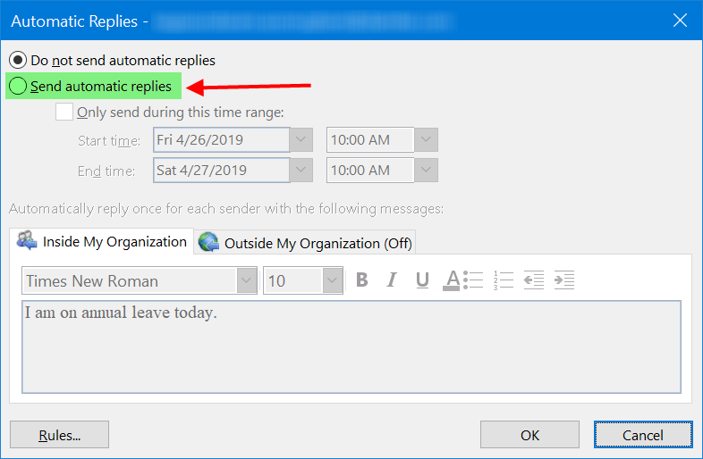Open the End time hour dropdown
703x459 pixels.
click(x=427, y=171)
